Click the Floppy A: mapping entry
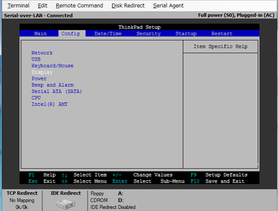Viewport: 278px width, 211px height. click(x=107, y=193)
